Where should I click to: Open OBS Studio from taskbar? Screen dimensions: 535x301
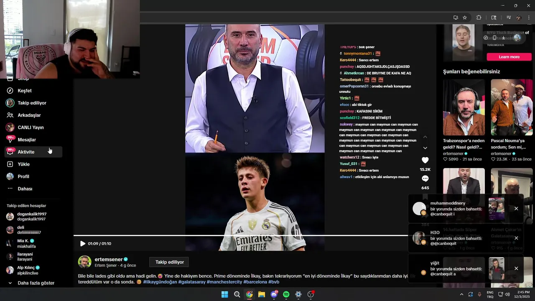pyautogui.click(x=311, y=294)
